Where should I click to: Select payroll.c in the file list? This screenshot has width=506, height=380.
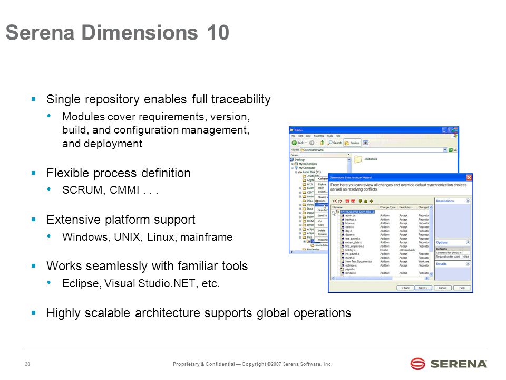[350, 269]
